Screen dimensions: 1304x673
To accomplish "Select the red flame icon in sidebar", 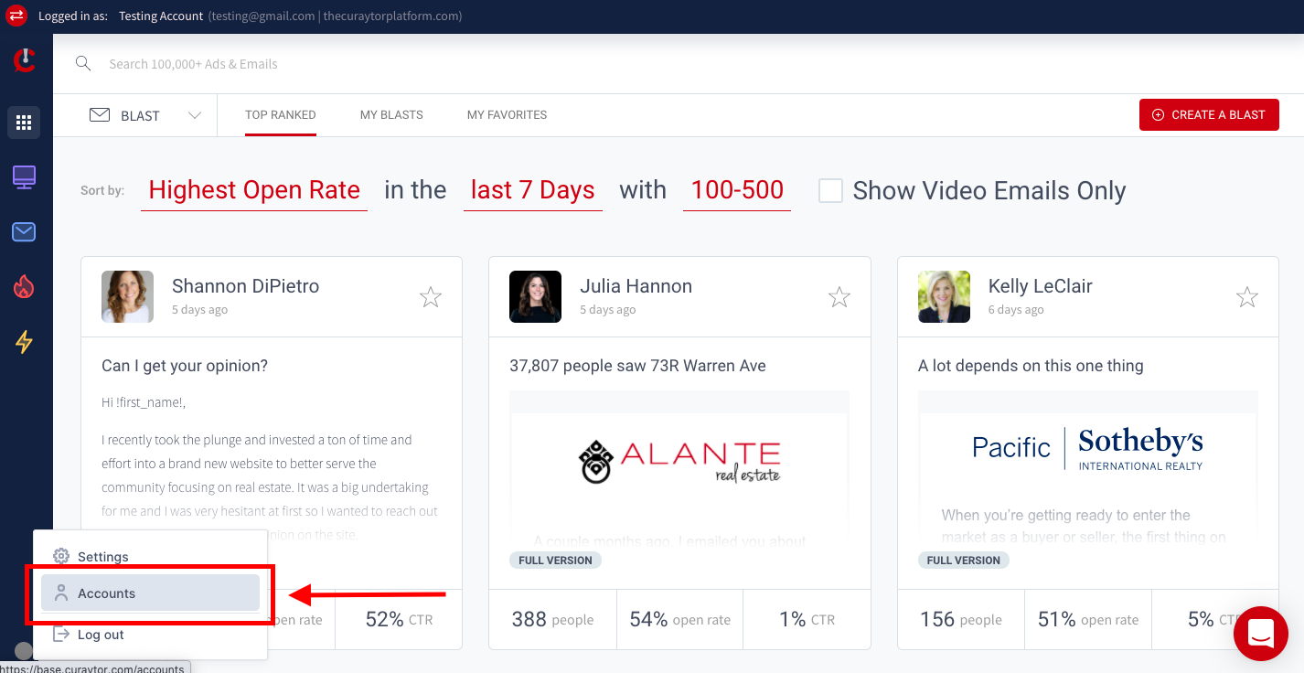I will click(x=24, y=287).
